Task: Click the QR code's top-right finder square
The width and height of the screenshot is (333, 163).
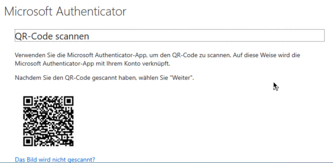Action: click(x=69, y=101)
